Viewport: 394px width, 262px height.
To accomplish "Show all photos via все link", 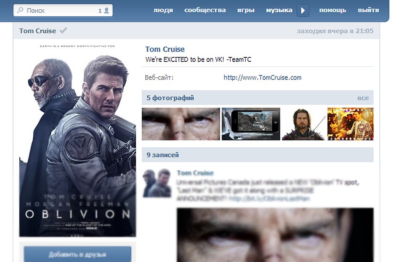I will 363,98.
